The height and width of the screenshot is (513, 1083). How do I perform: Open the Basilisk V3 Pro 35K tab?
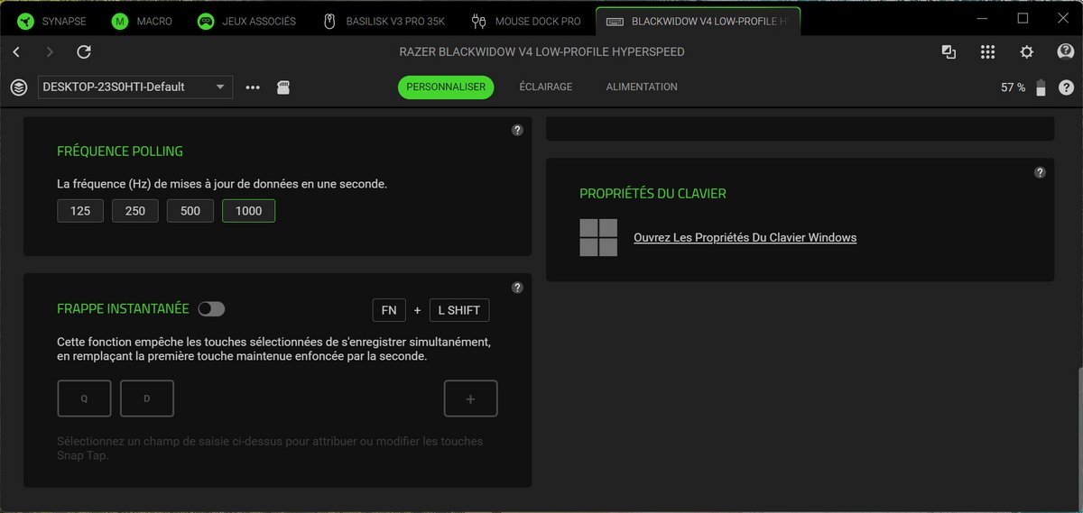click(391, 21)
